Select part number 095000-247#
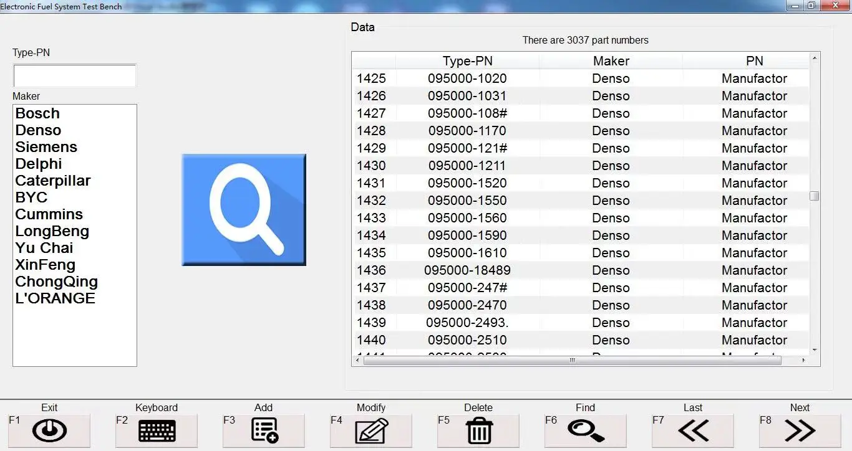852x451 pixels. click(467, 288)
